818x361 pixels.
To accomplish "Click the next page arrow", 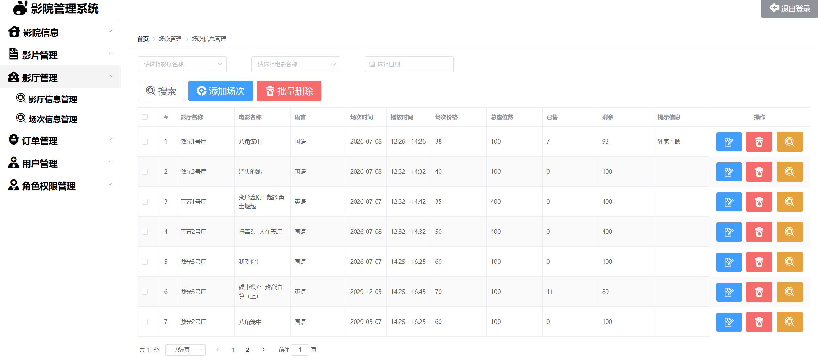I will click(263, 350).
